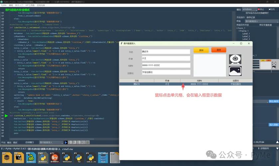
Task: Click the orange 保存 save button
Action: coord(219,50)
